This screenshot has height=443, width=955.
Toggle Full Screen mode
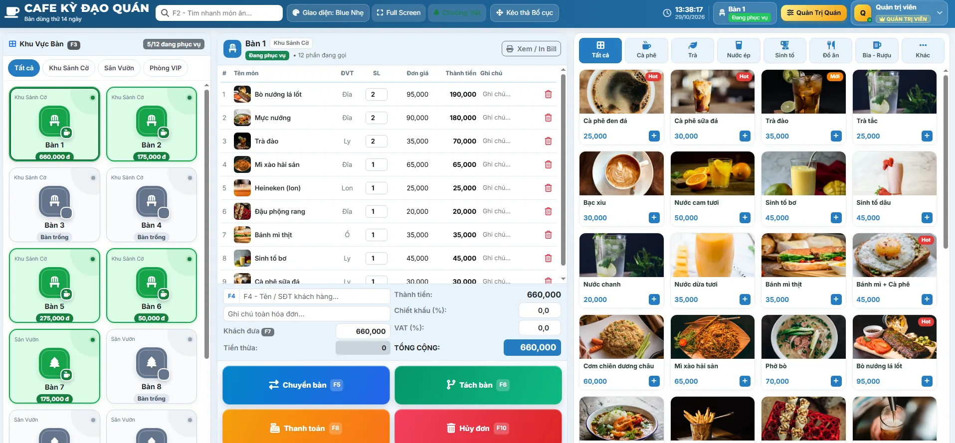point(398,12)
